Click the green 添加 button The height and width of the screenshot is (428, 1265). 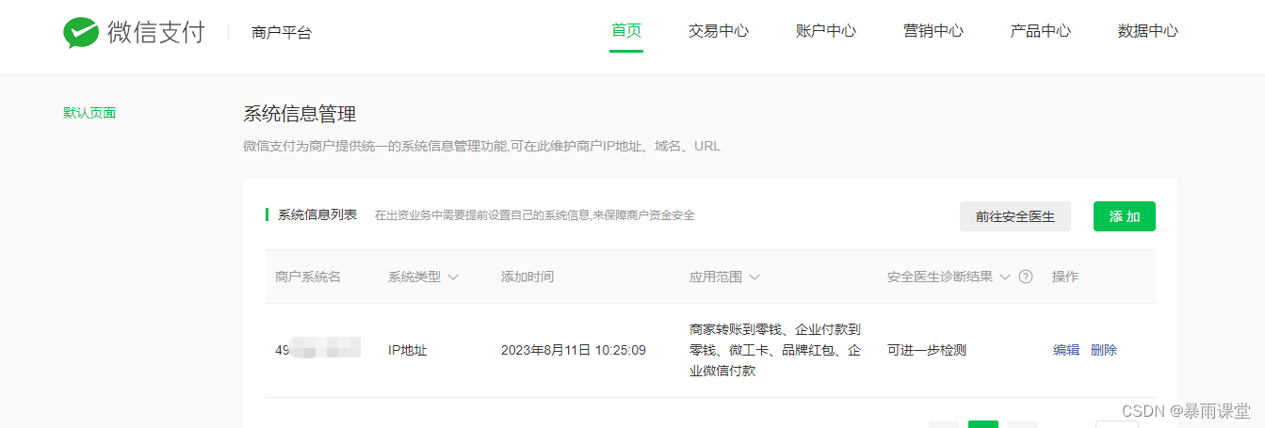[1125, 216]
